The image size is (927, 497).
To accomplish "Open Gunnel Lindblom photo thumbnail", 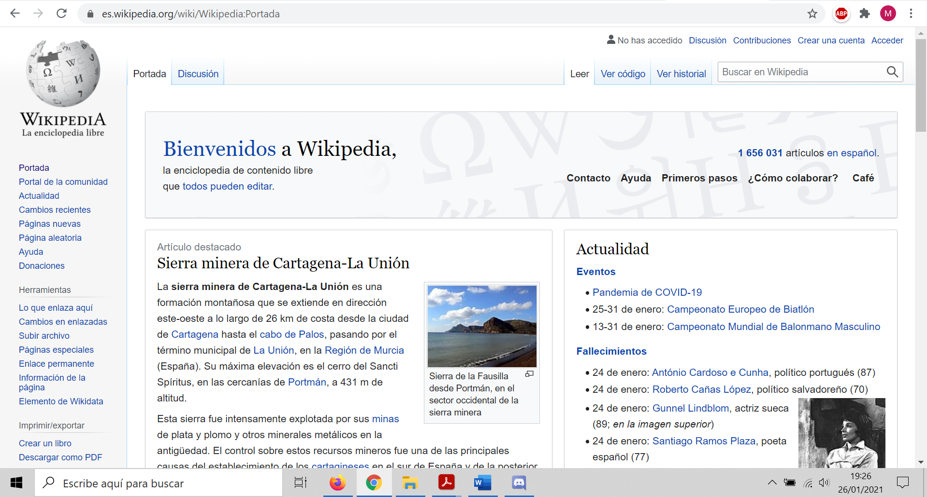I will 841,433.
